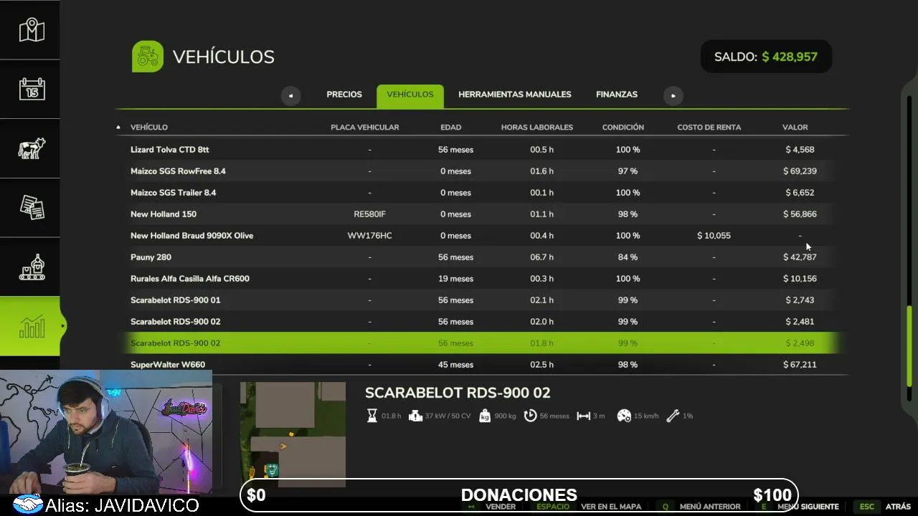
Task: Click the DONACIONES progress bar
Action: point(519,495)
